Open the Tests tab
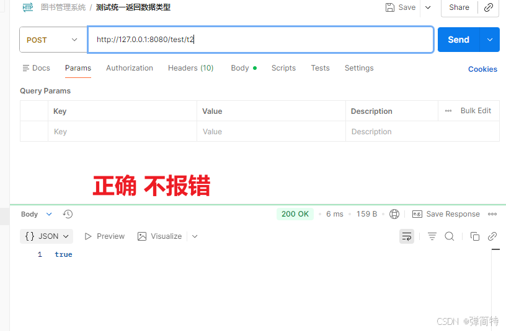The width and height of the screenshot is (506, 331). coord(320,68)
